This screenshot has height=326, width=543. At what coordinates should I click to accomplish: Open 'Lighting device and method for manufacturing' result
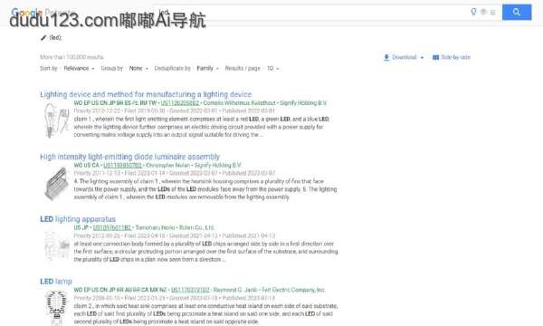pyautogui.click(x=146, y=94)
